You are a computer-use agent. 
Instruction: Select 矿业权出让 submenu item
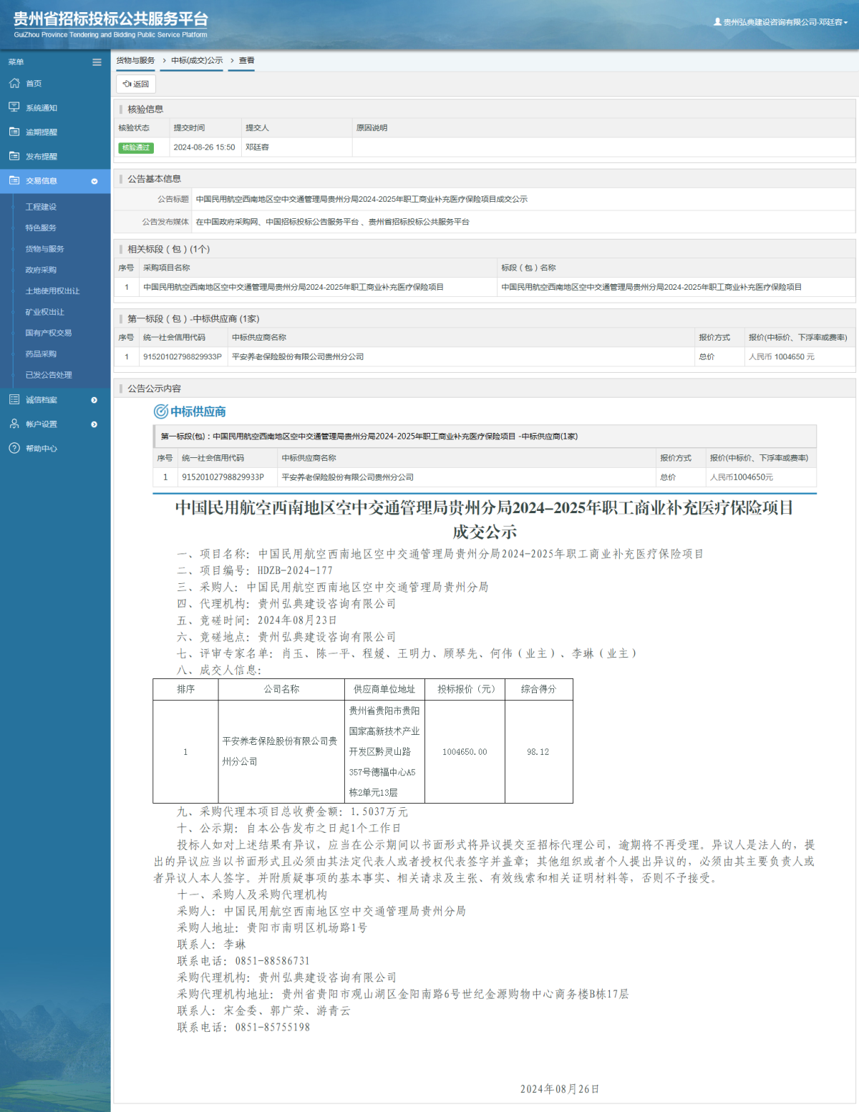click(44, 312)
